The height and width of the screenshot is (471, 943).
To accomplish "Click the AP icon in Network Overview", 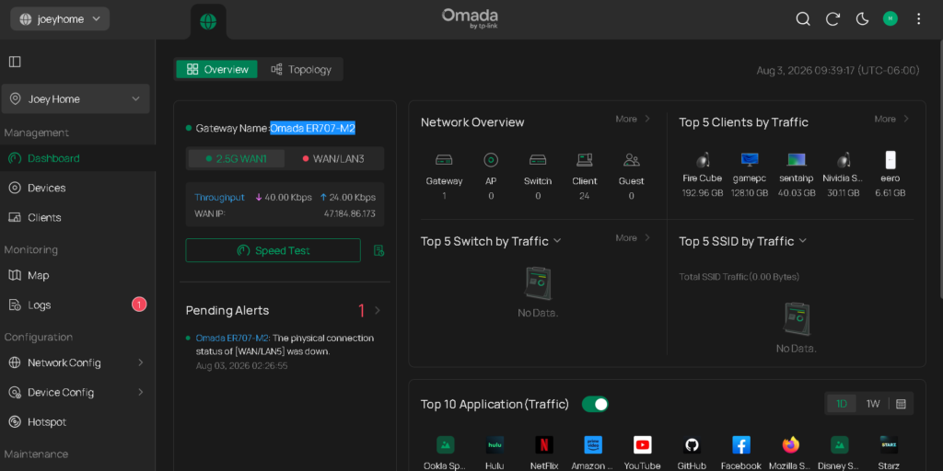I will [491, 160].
